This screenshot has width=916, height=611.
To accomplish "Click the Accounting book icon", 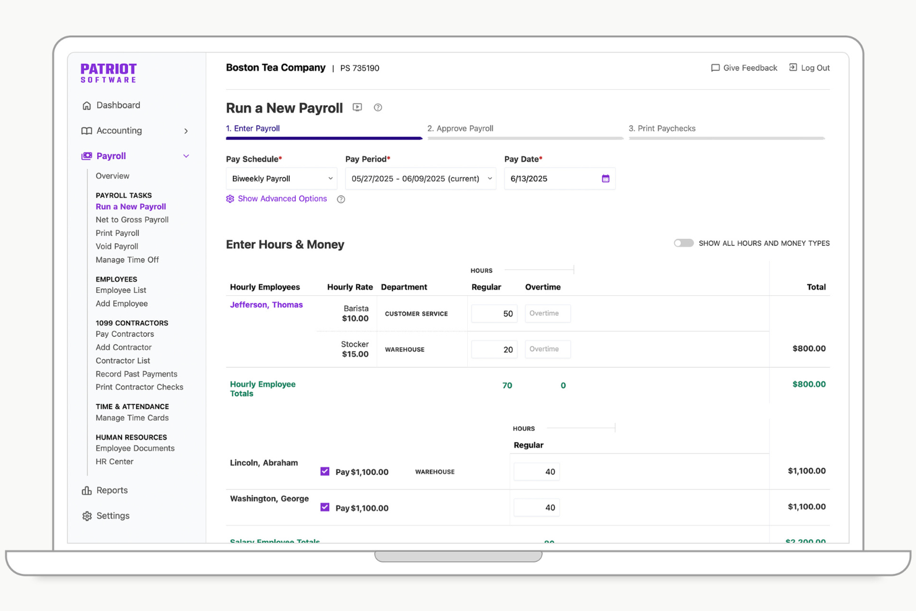I will [x=86, y=131].
